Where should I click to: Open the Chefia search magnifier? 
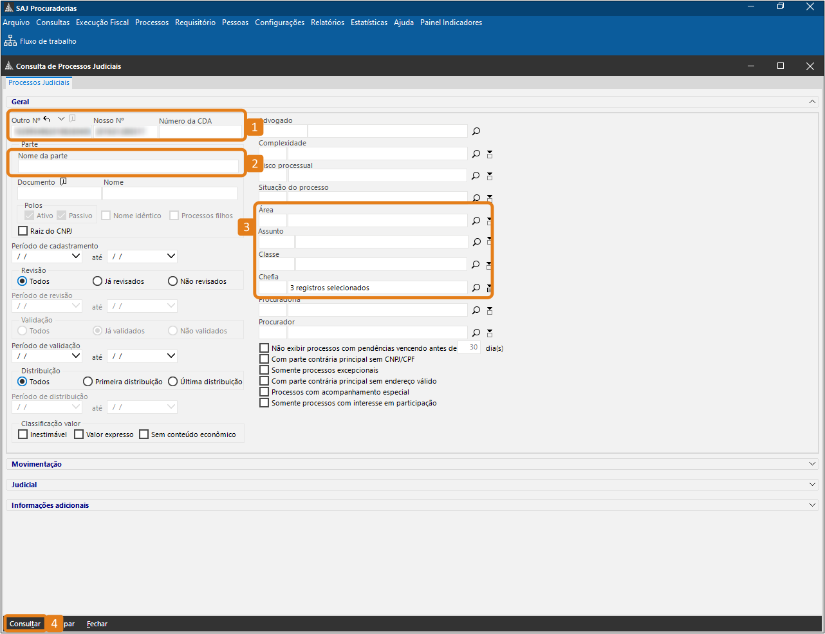(476, 288)
